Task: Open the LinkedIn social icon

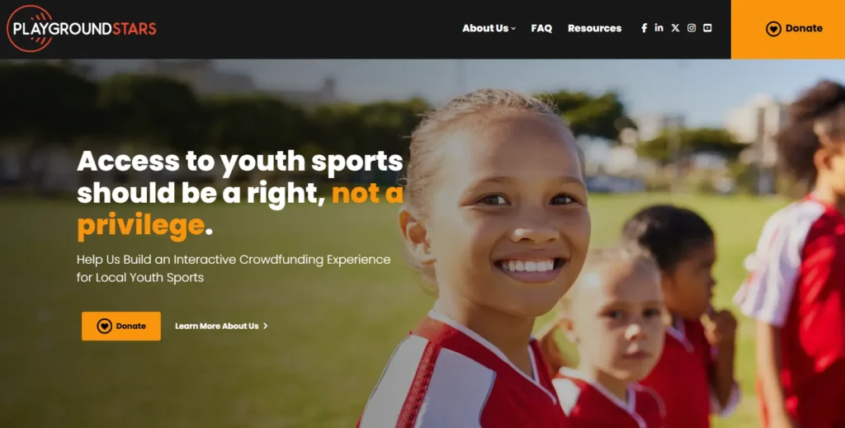Action: pos(659,27)
